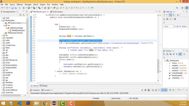Expand the Referenced Libraries node

click(x=4, y=33)
